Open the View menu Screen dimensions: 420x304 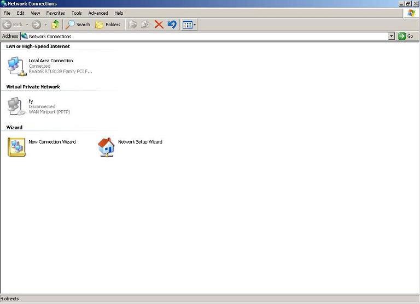coord(36,13)
